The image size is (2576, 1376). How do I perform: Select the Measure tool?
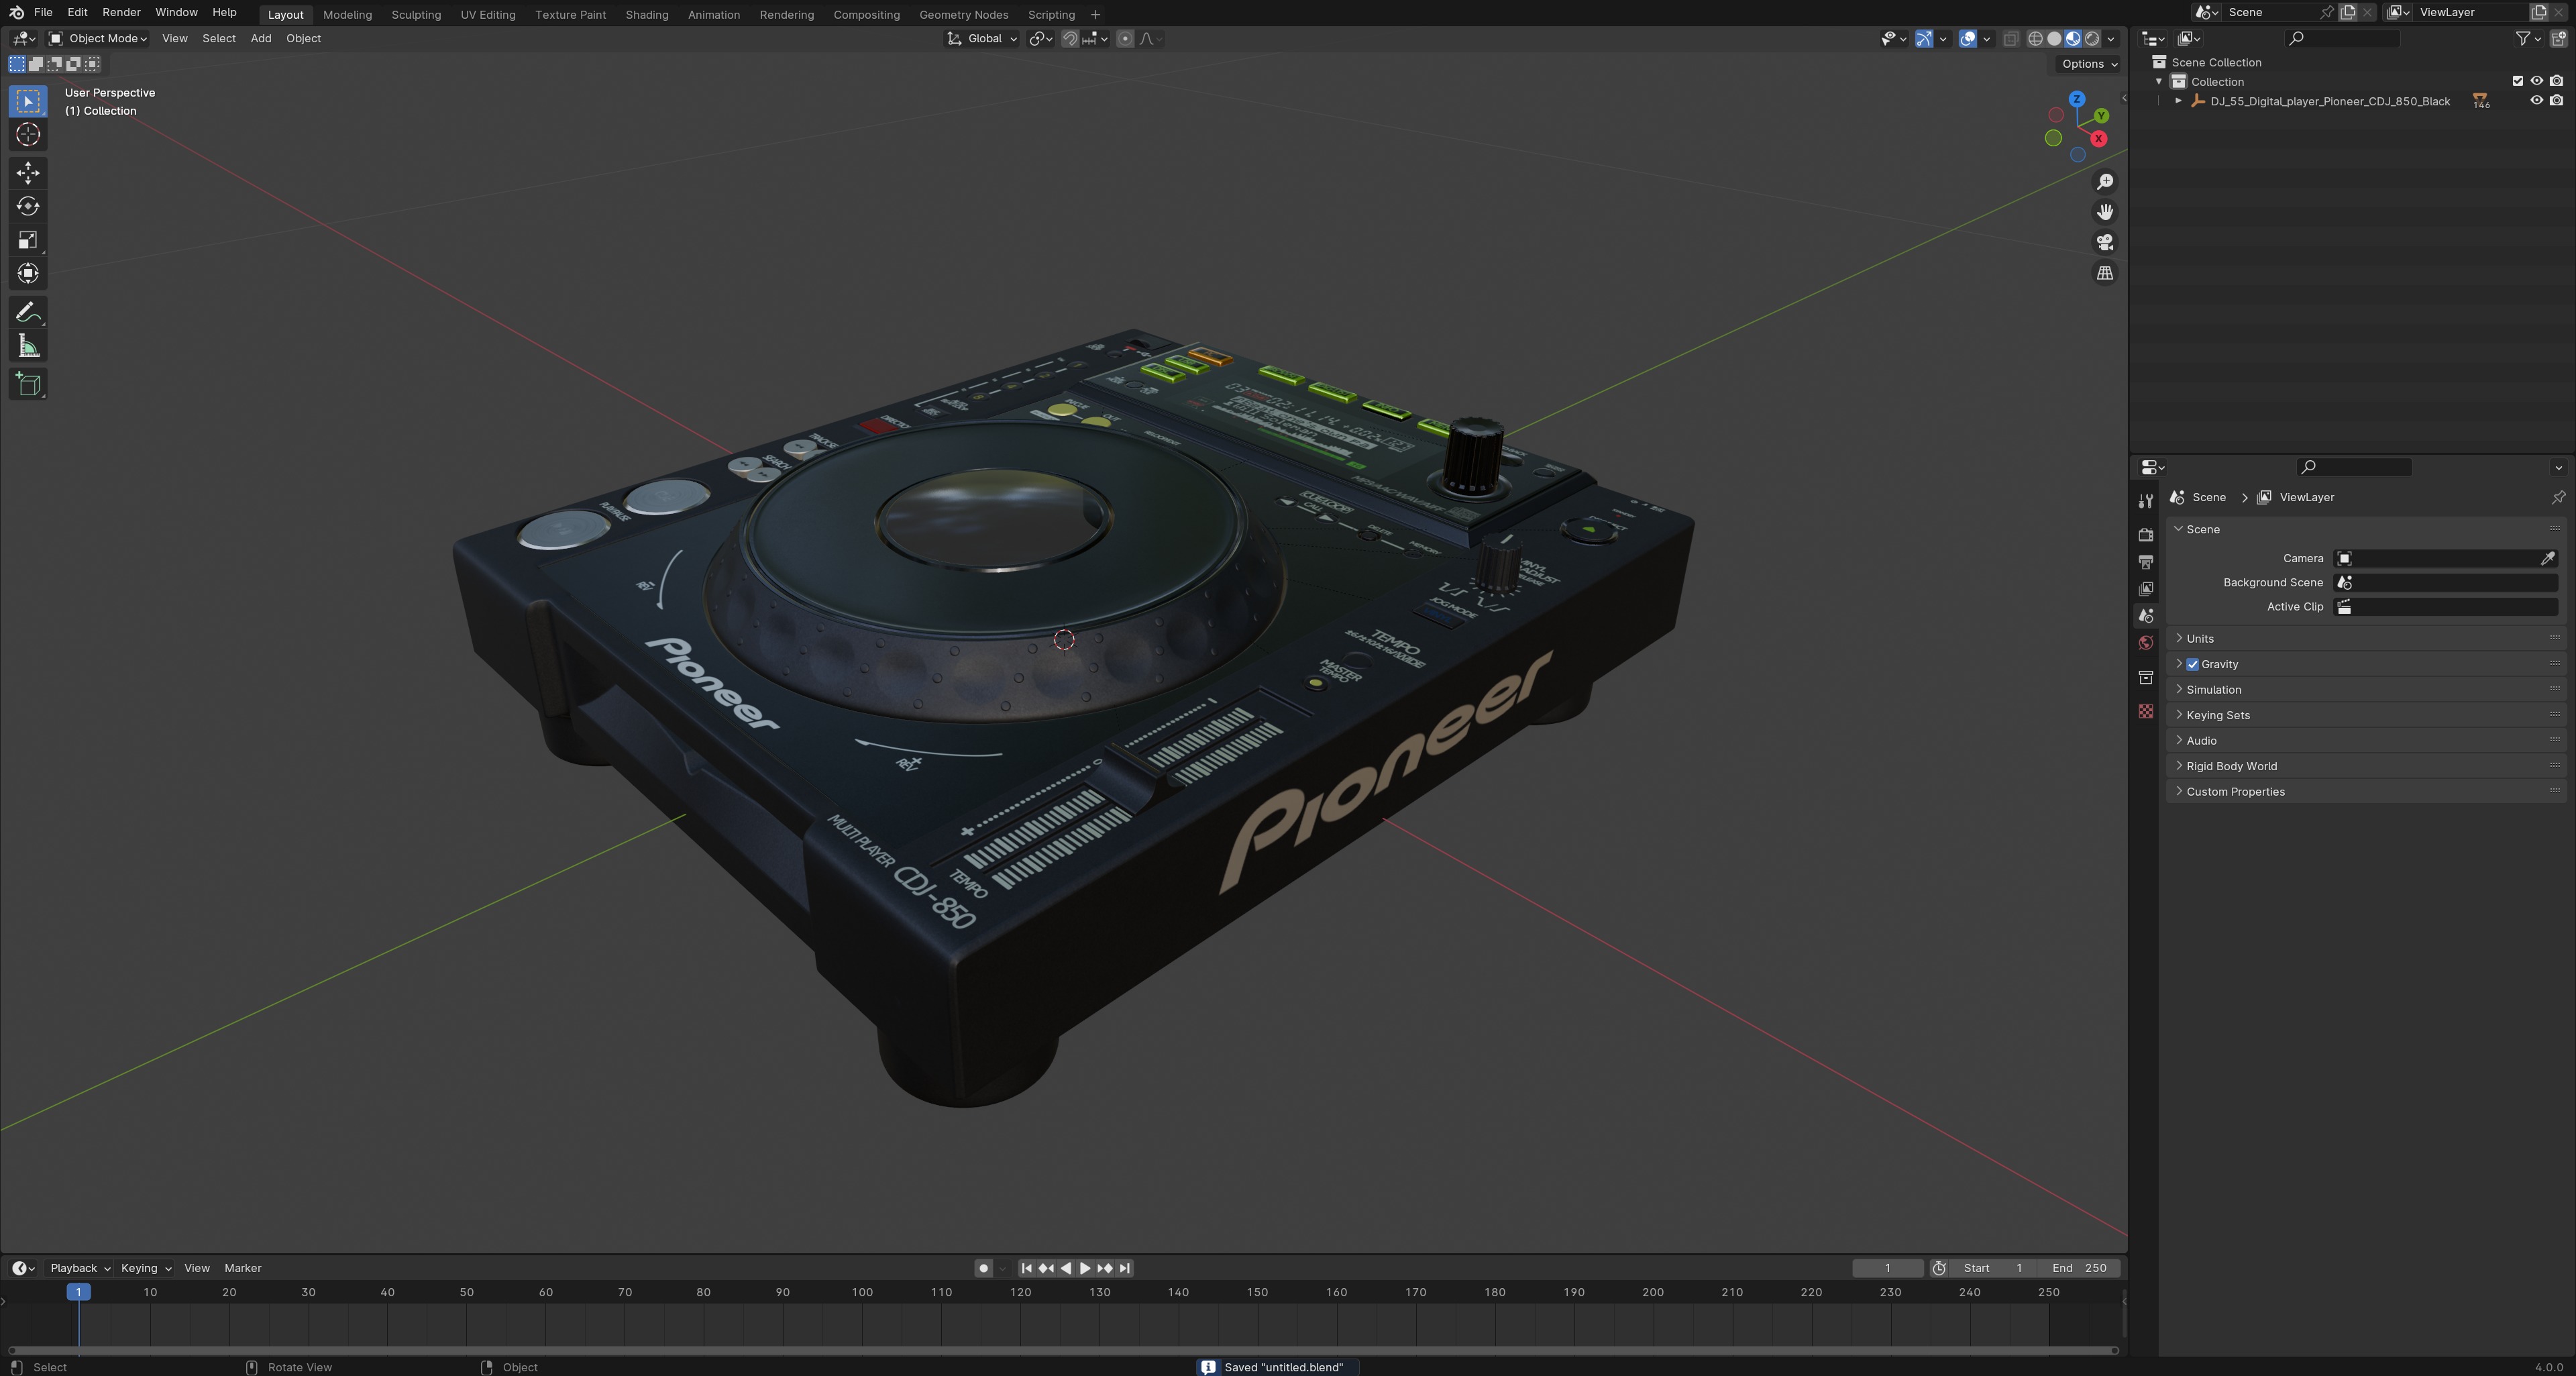click(28, 347)
